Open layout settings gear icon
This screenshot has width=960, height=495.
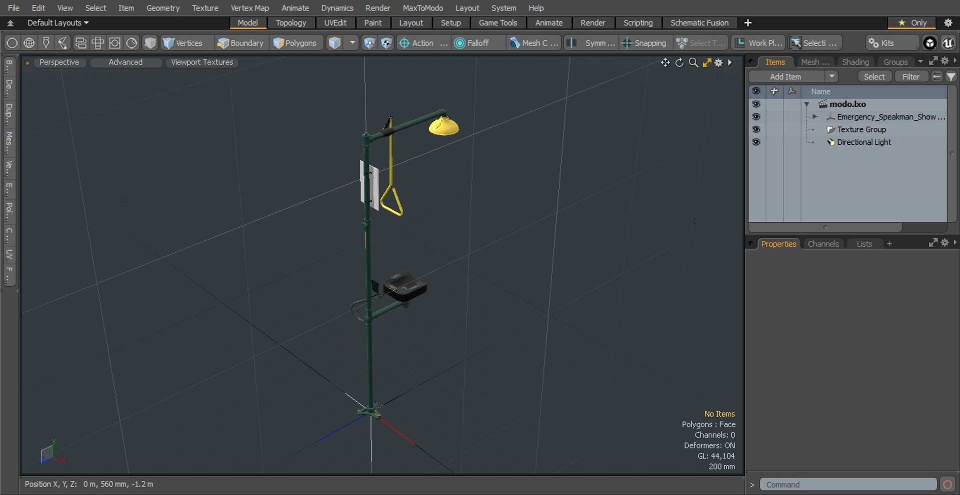[x=948, y=22]
